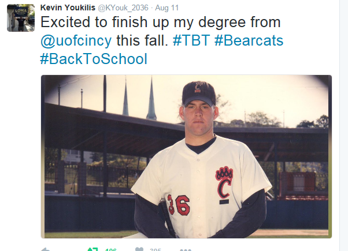348x251 pixels.
Task: Open Kevin Youkilis profile avatar picture
Action: point(21,18)
